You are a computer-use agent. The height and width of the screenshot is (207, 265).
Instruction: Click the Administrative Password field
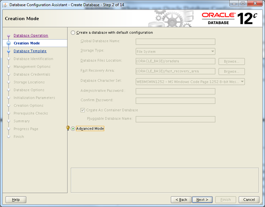click(x=176, y=91)
